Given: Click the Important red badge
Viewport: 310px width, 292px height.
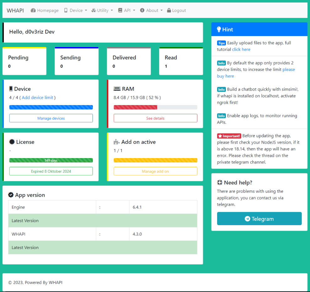Looking at the screenshot, I should 229,136.
